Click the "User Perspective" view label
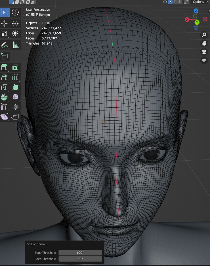 coord(38,10)
